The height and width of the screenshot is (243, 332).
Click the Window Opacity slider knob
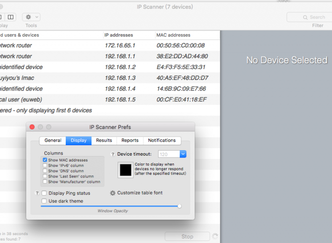[x=179, y=206]
